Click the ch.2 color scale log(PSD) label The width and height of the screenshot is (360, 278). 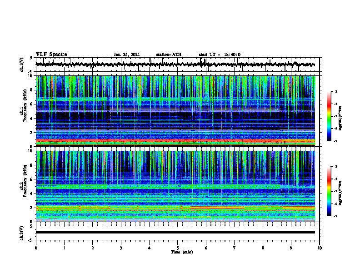pos(340,193)
